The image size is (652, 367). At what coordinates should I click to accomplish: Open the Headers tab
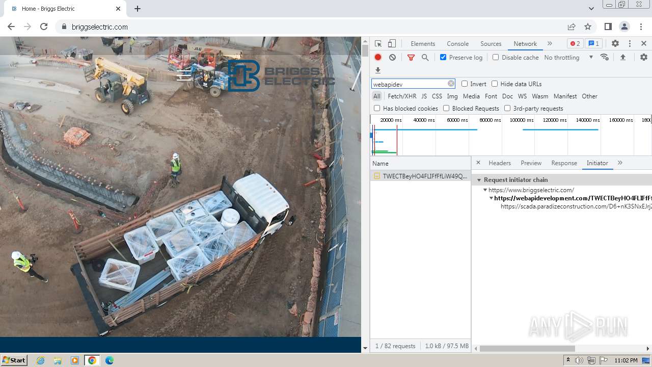(500, 163)
